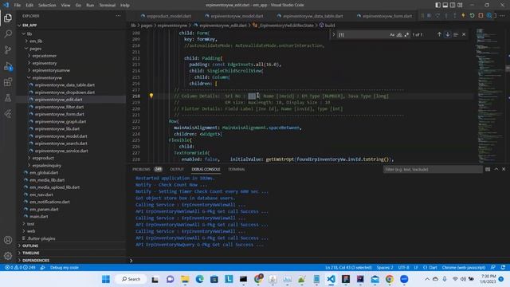Restart debugging with green arrow icon
The image size is (510, 287).
coord(472,16)
